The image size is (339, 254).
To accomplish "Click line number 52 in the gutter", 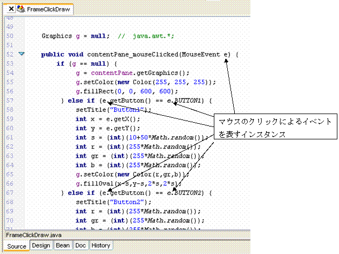I will (x=10, y=55).
